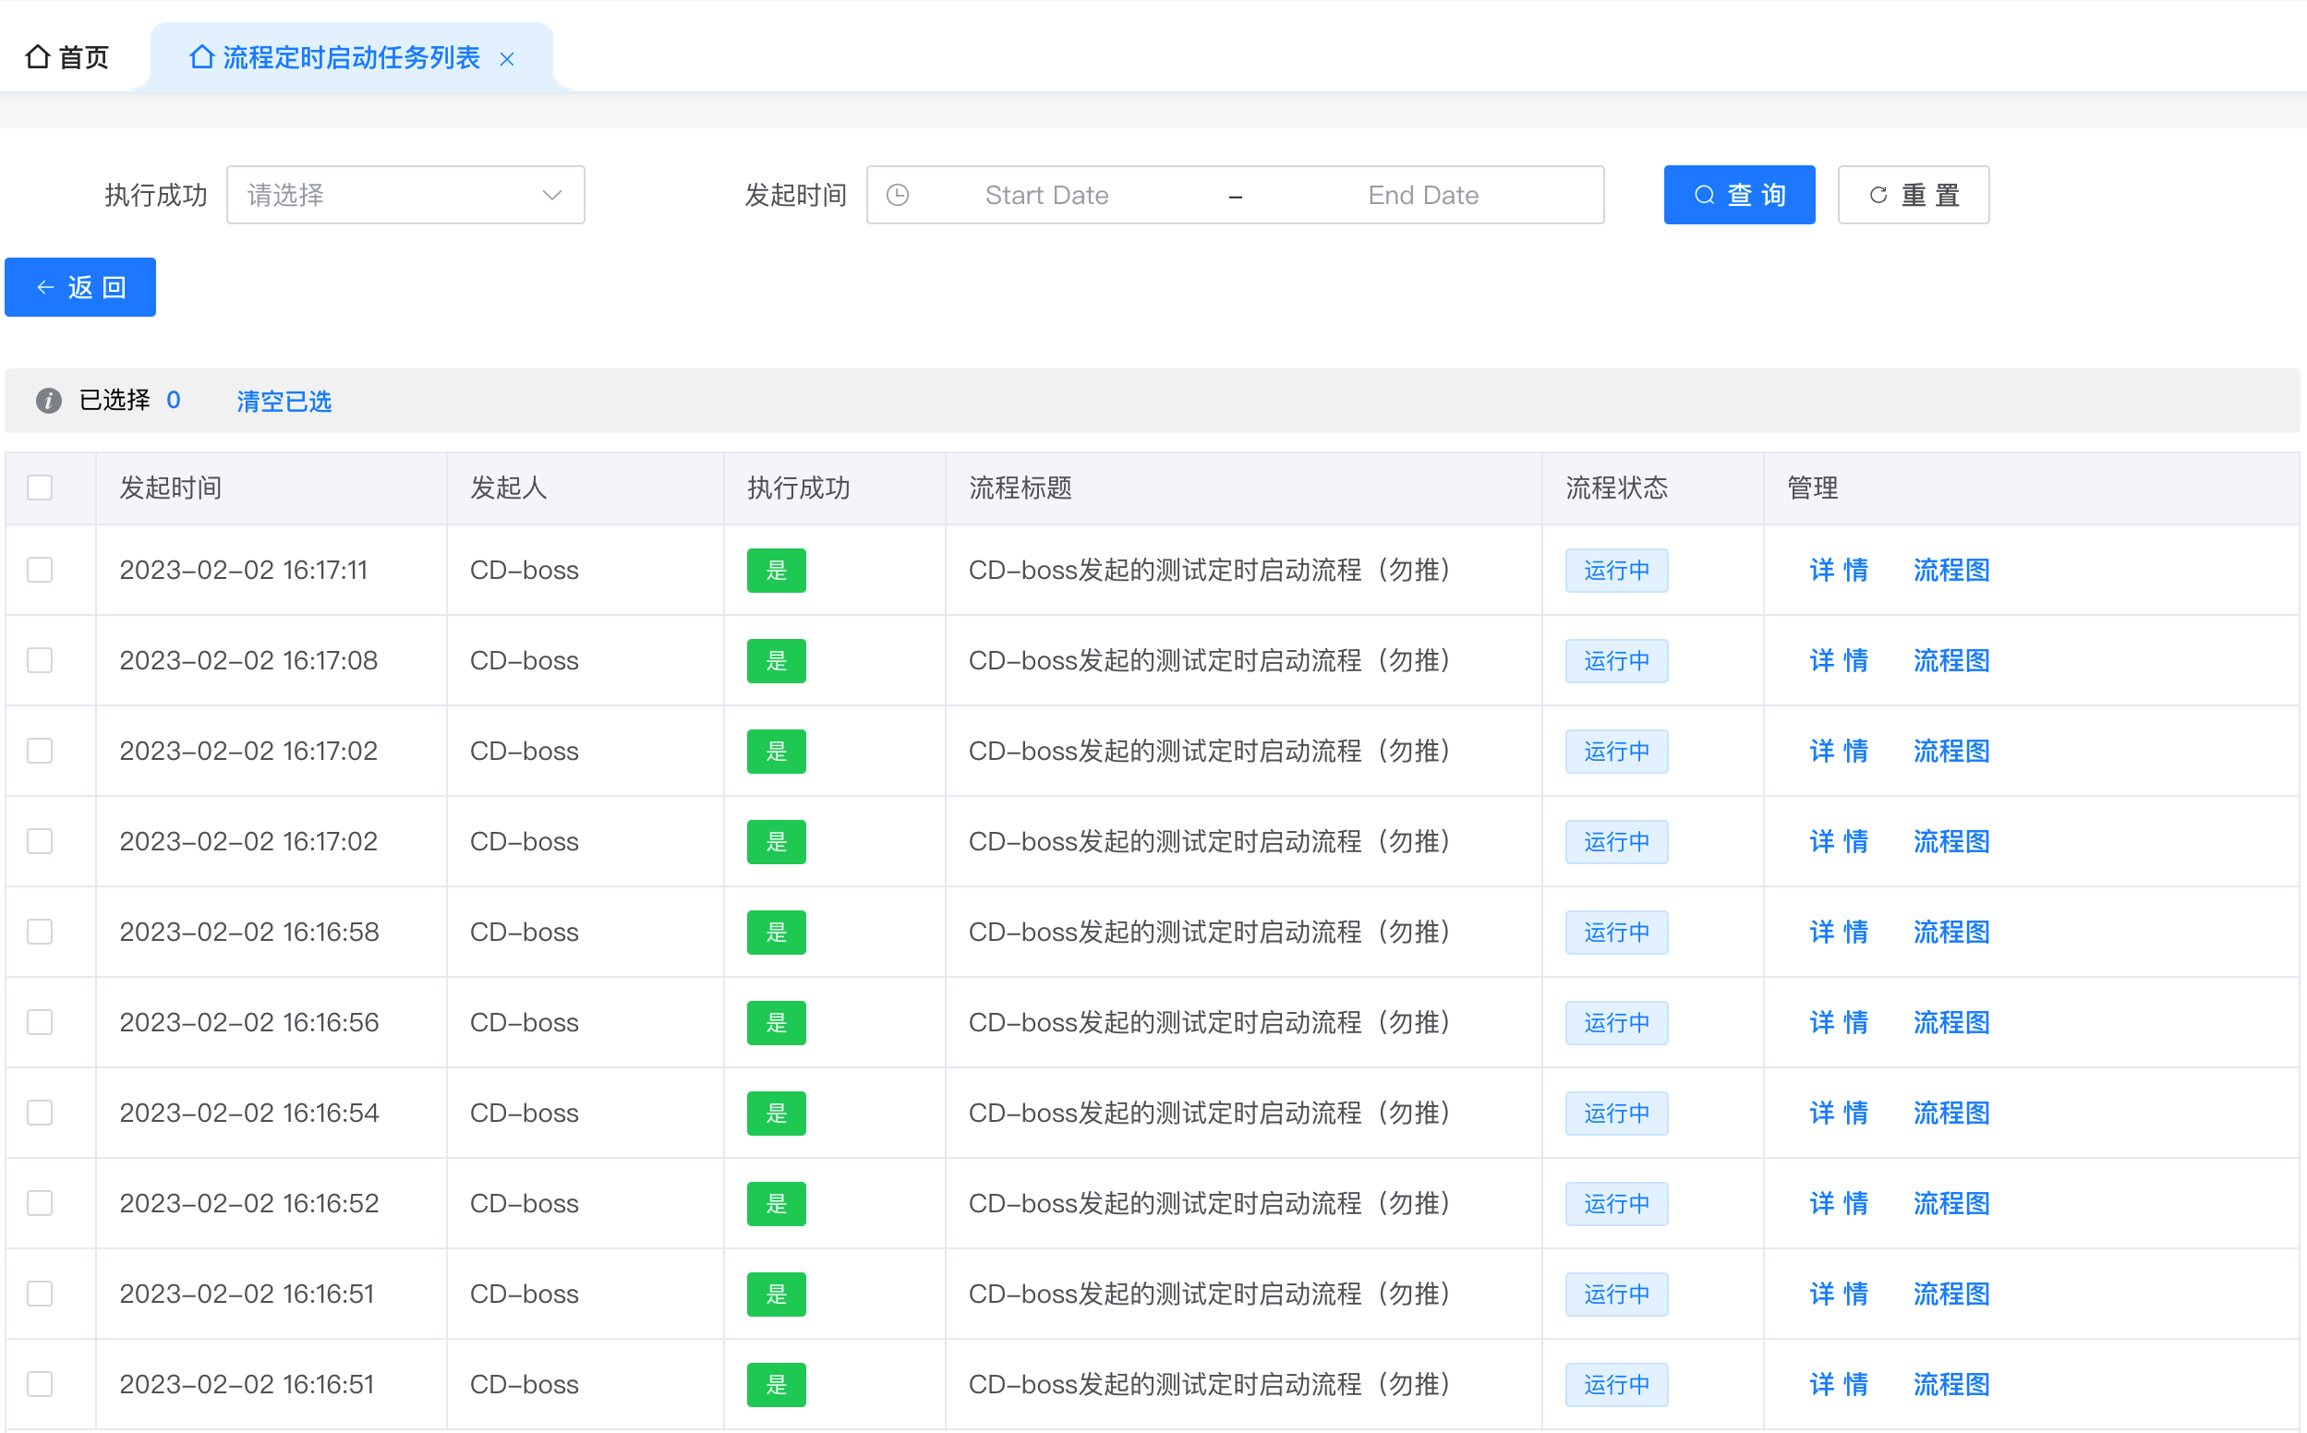Expand 执行成功 select via chevron arrow
The height and width of the screenshot is (1433, 2307).
click(551, 195)
